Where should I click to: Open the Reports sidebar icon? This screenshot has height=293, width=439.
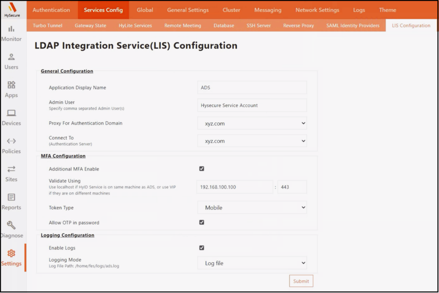pos(11,197)
